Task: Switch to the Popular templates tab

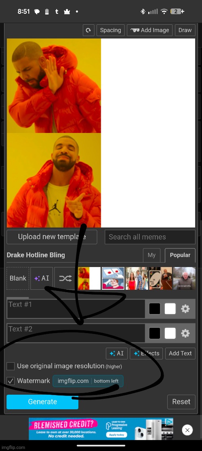Action: 180,255
